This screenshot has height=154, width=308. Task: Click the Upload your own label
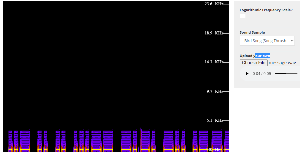point(255,56)
